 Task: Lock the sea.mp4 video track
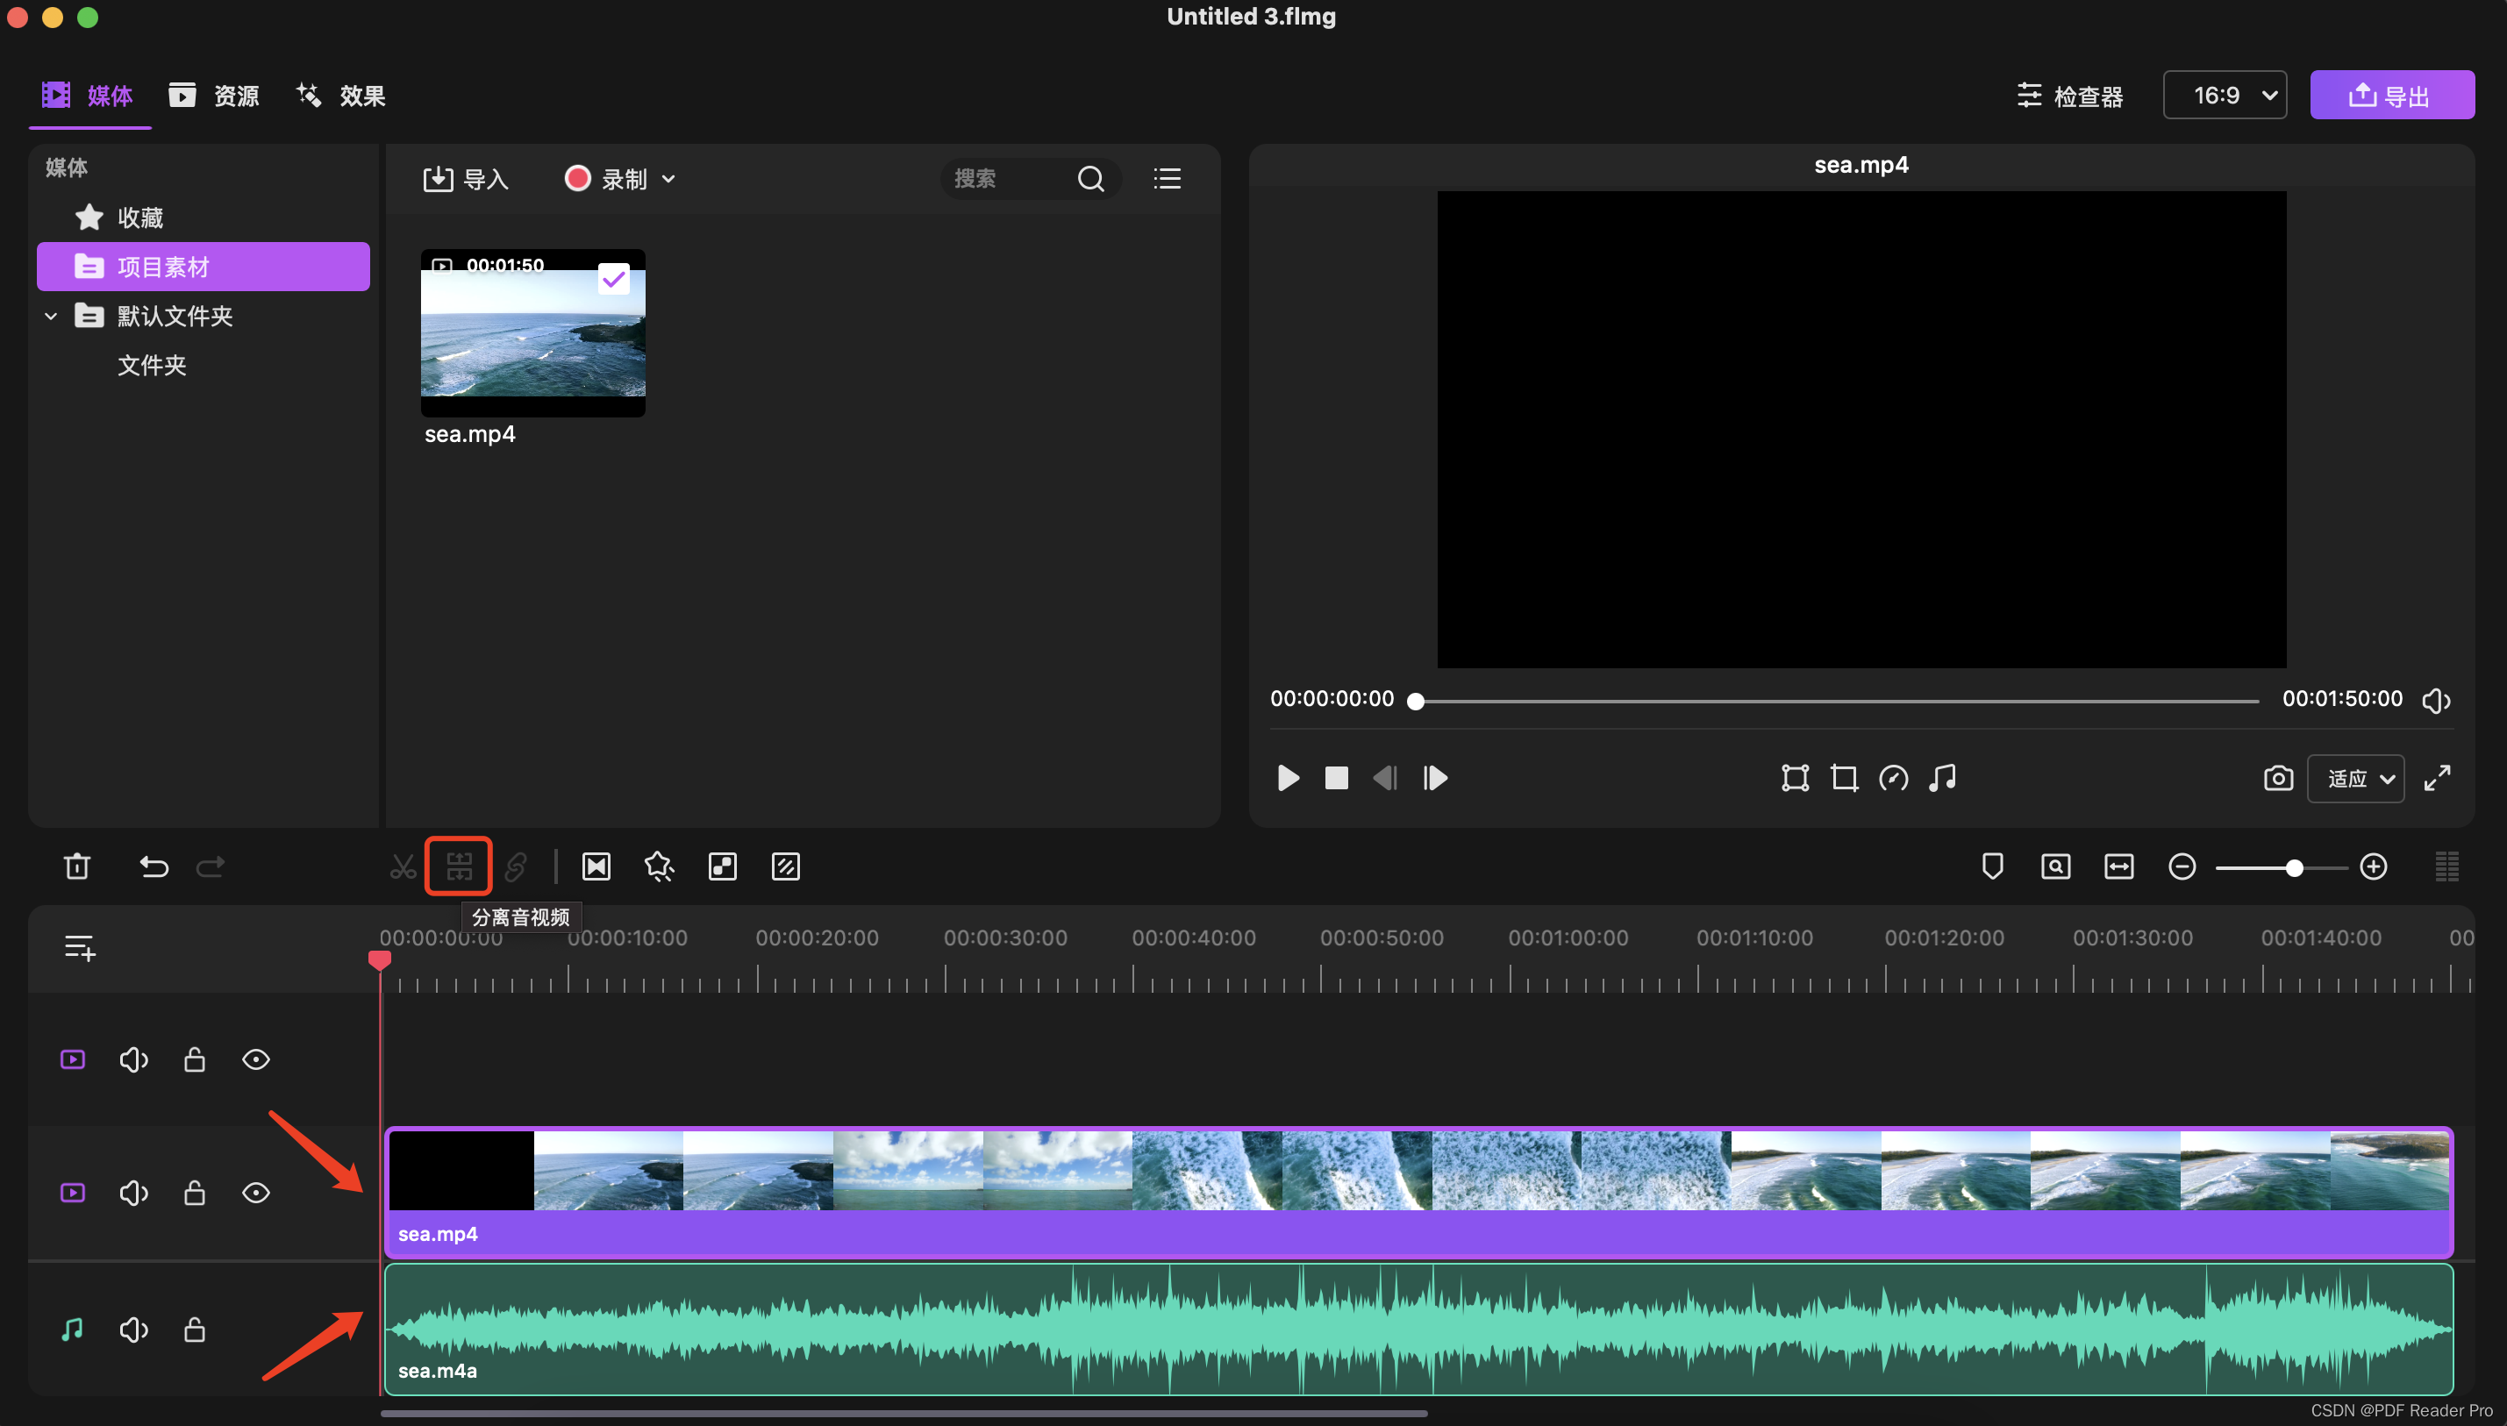[x=195, y=1193]
